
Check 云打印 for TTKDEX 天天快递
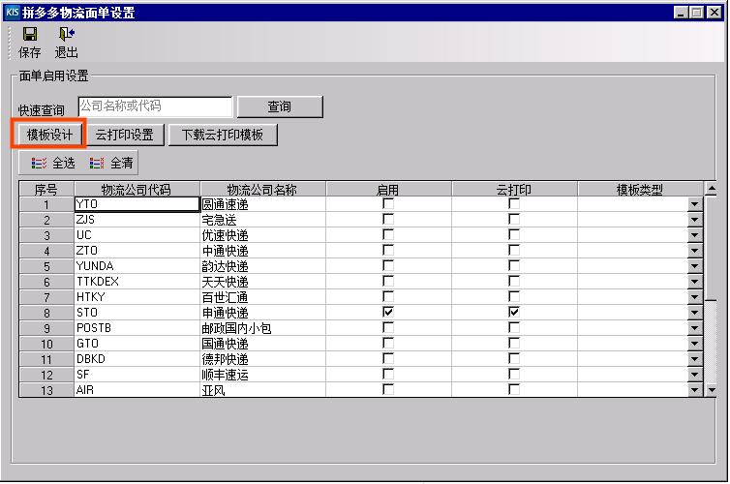click(x=514, y=281)
